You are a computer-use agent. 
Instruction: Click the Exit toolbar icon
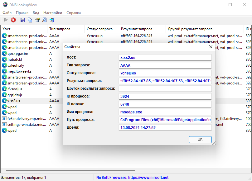click(x=52, y=20)
